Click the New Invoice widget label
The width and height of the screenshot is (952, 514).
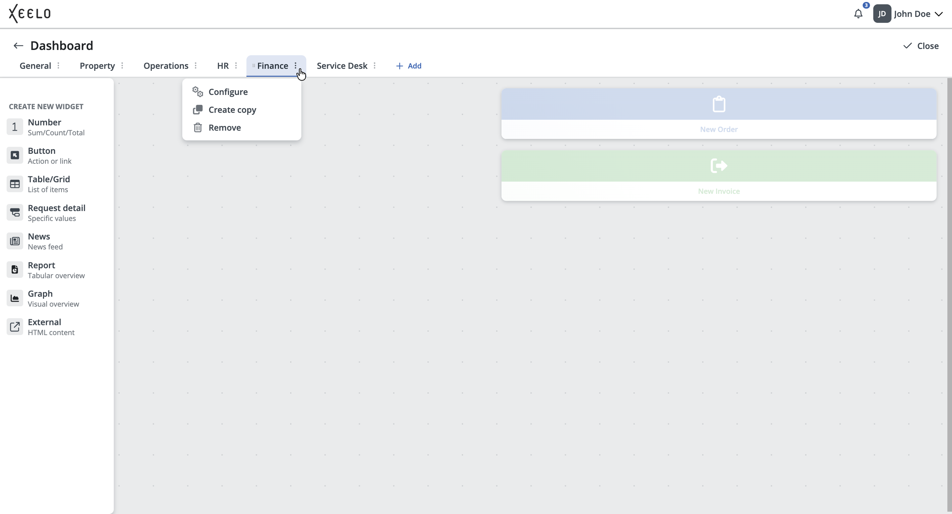pyautogui.click(x=719, y=191)
